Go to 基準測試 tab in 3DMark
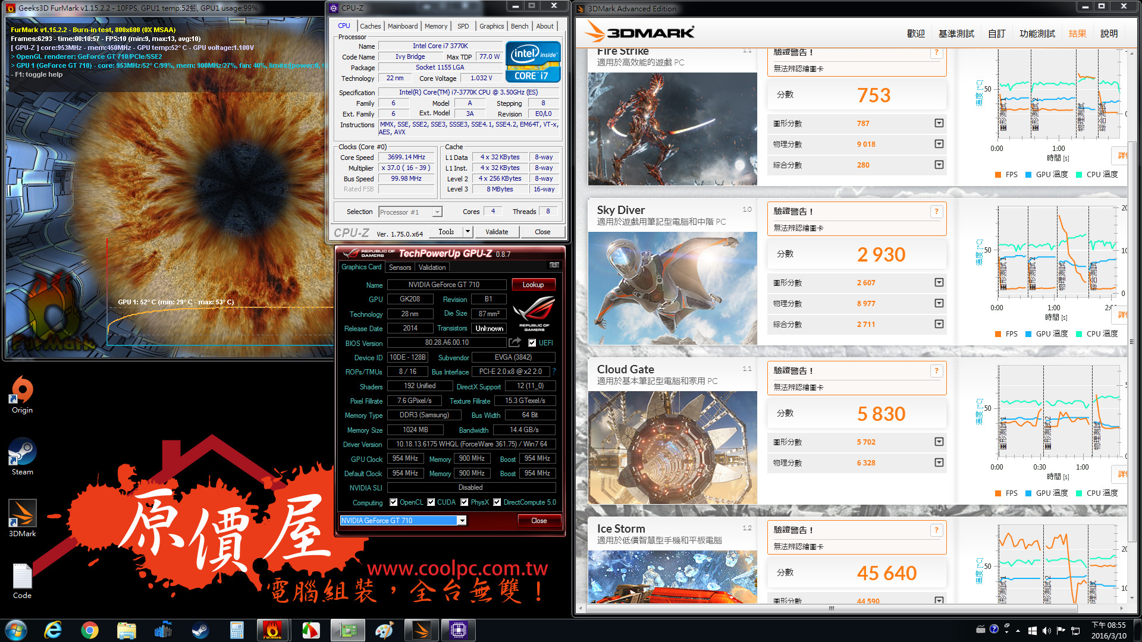This screenshot has width=1142, height=642. click(x=956, y=34)
